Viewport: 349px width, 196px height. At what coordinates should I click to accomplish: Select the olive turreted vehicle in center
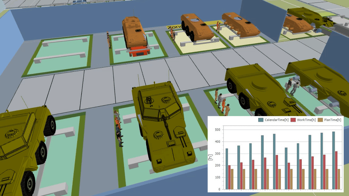(x=163, y=127)
